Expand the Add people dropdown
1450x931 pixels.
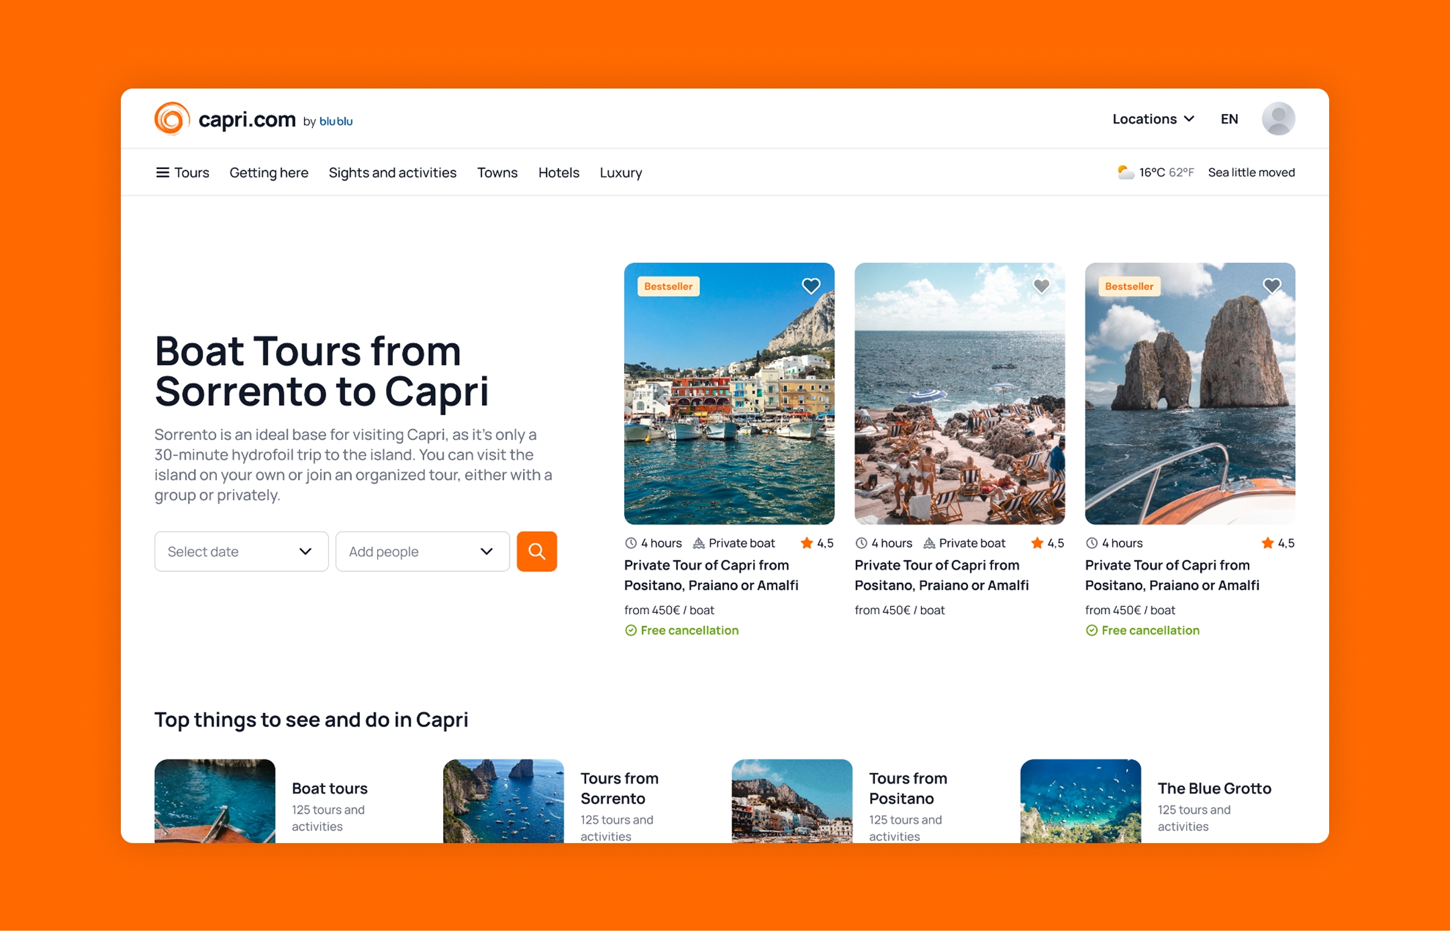[422, 551]
